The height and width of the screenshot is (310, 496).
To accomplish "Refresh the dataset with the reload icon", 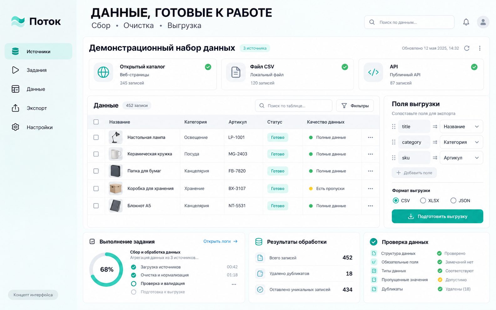I will pyautogui.click(x=467, y=48).
